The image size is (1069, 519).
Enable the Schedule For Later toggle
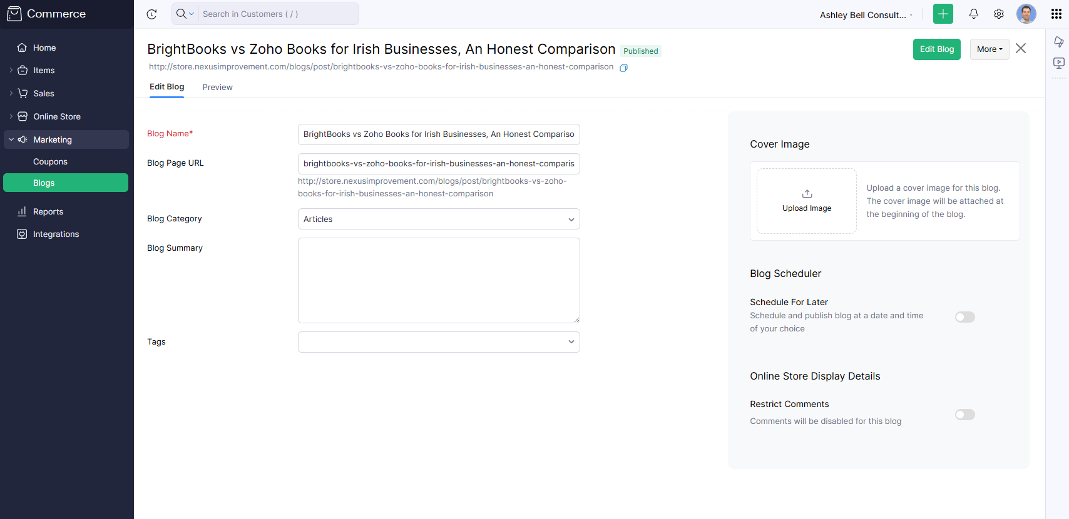tap(964, 317)
